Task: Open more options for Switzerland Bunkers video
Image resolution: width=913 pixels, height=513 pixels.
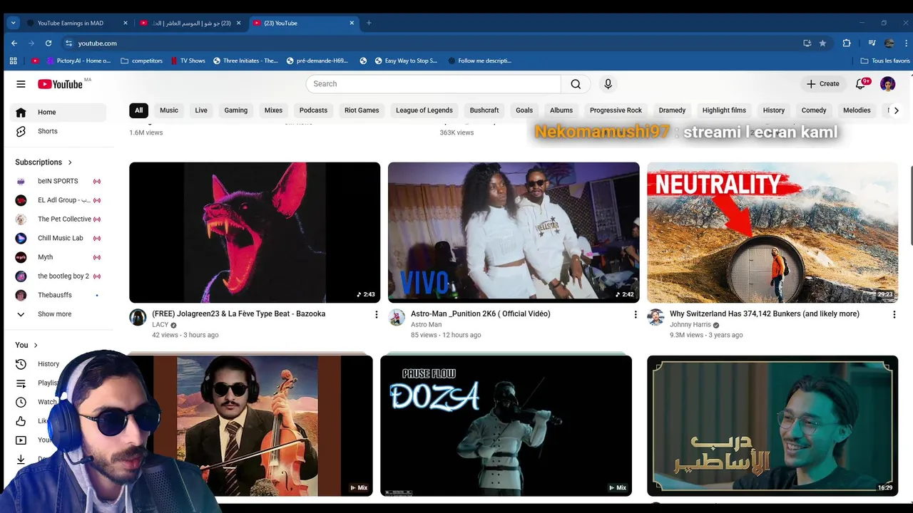Action: tap(894, 314)
